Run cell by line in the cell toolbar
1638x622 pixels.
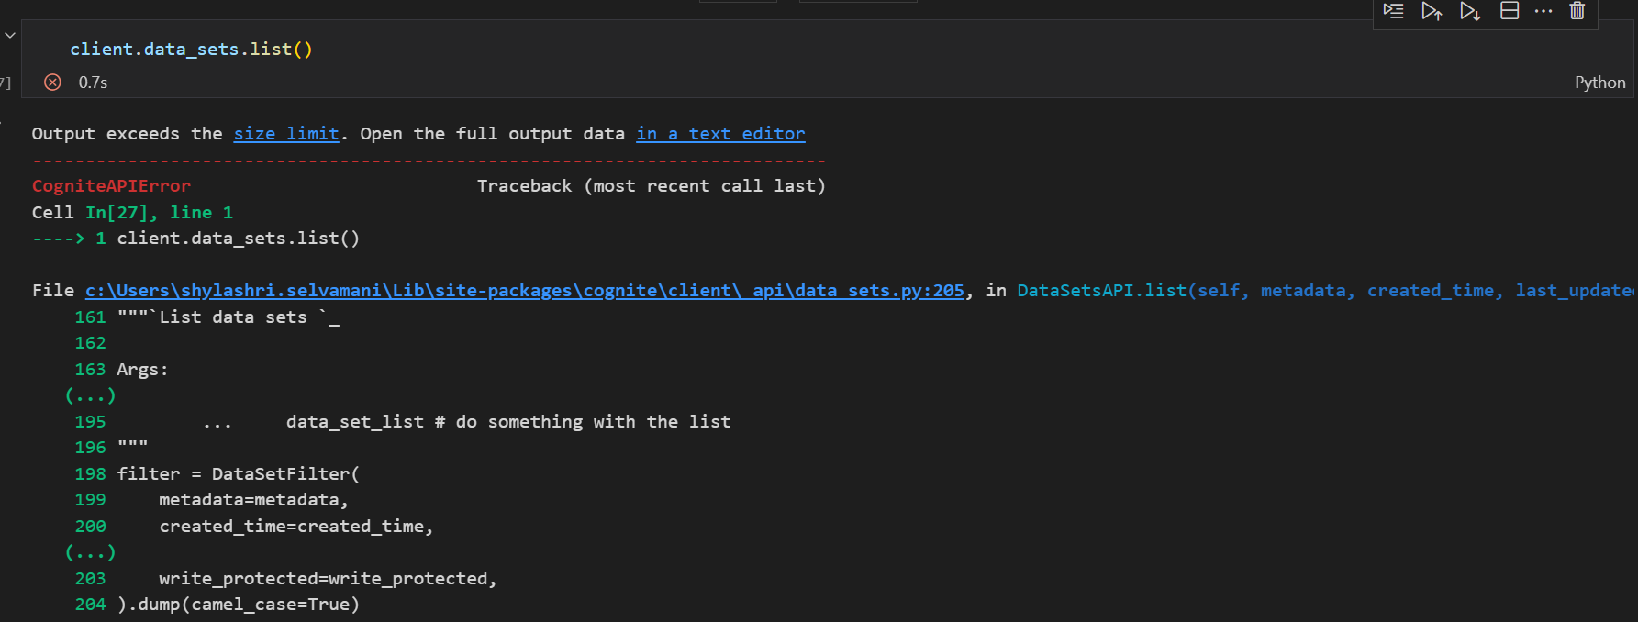1393,11
